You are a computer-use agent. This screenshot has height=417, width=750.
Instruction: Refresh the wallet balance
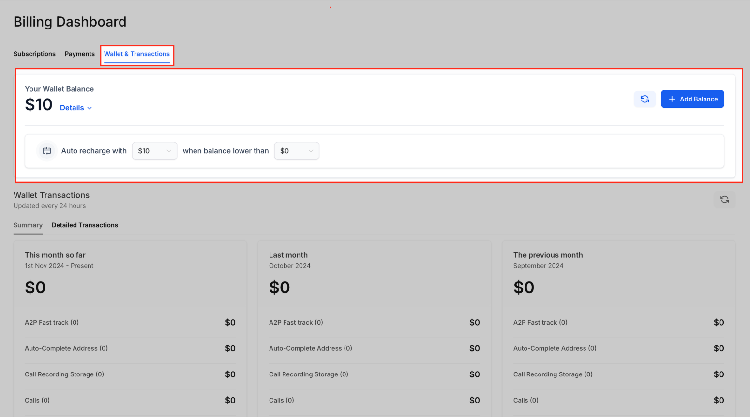[645, 99]
